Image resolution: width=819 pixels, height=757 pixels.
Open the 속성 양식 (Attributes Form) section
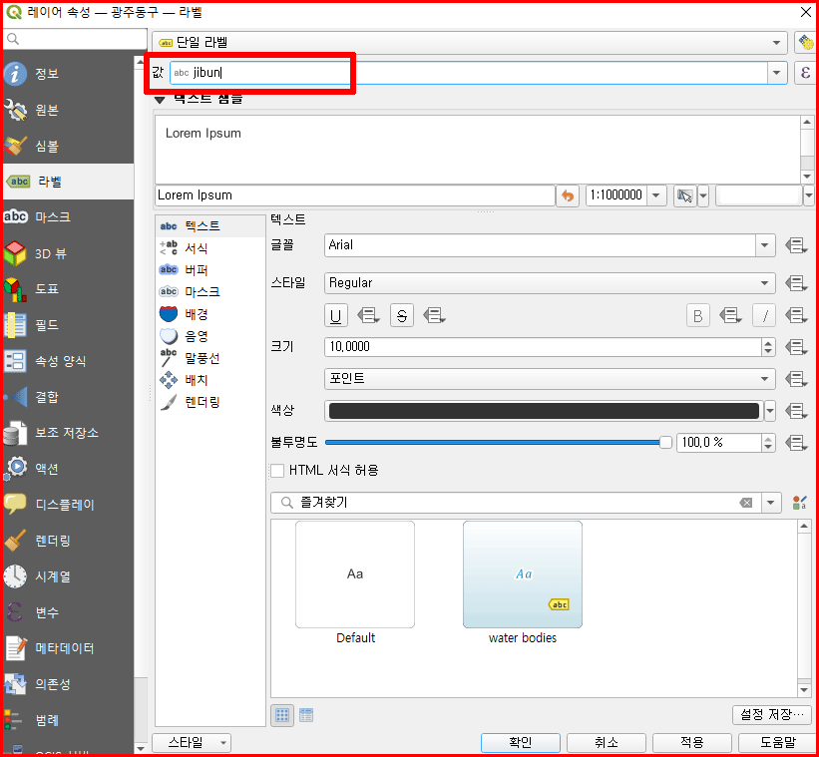pyautogui.click(x=68, y=361)
